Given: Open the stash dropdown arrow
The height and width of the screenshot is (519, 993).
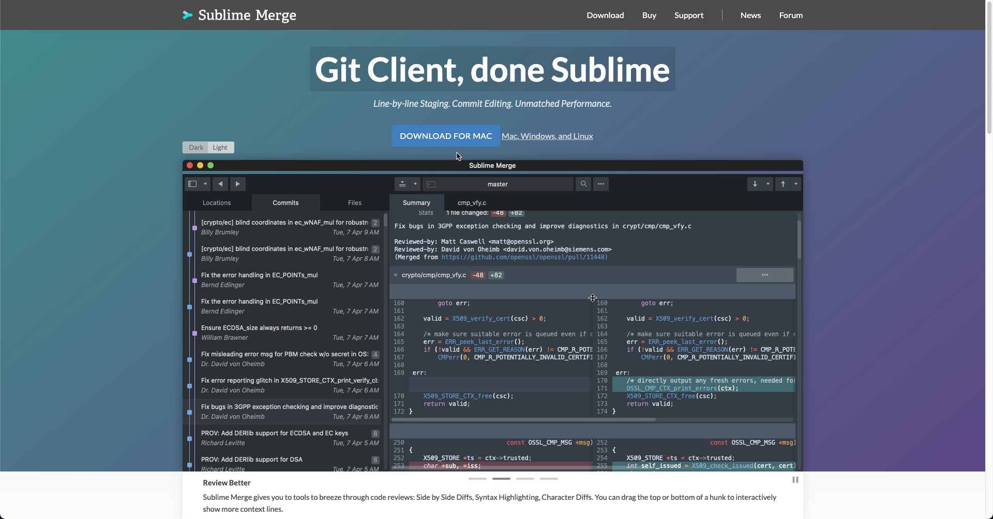Looking at the screenshot, I should (x=415, y=184).
